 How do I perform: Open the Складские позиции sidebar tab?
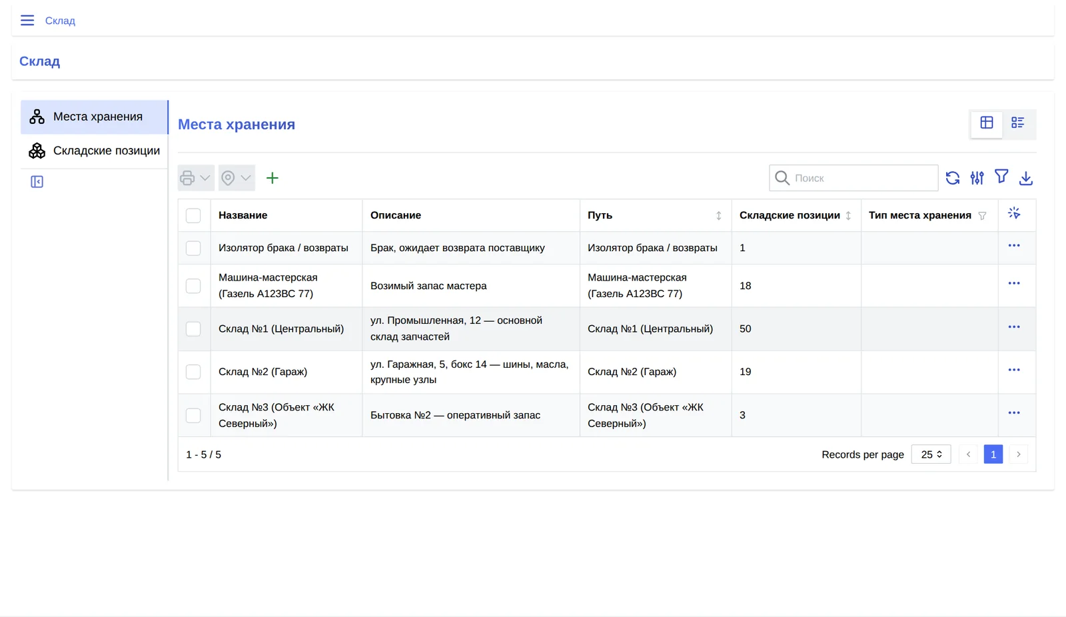[x=94, y=151]
